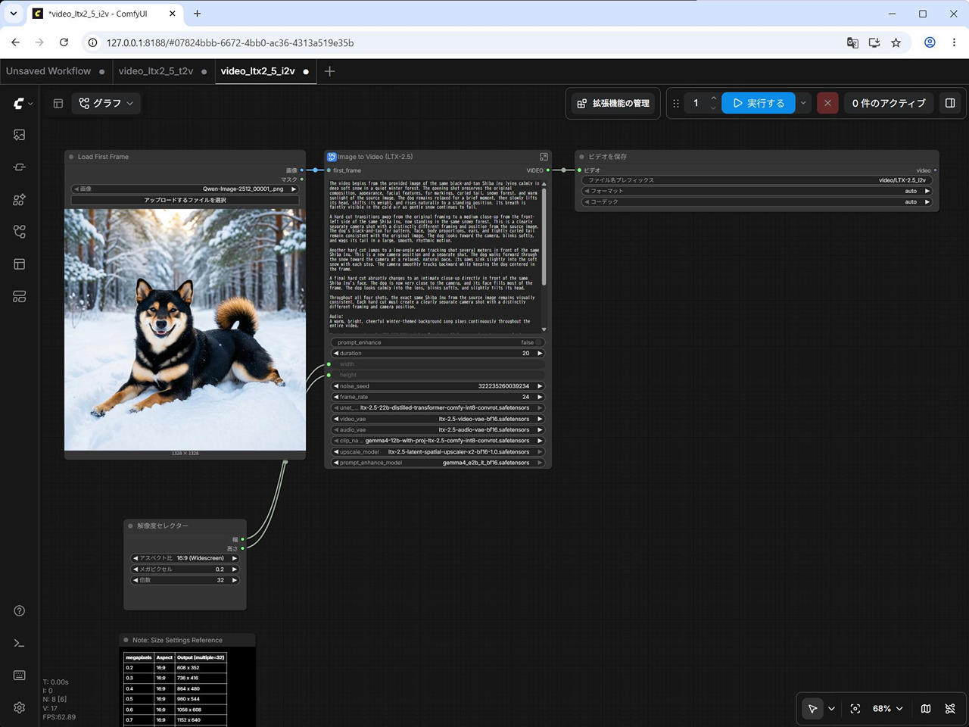Click the Chrome translate page icon
The height and width of the screenshot is (727, 969).
[x=852, y=43]
